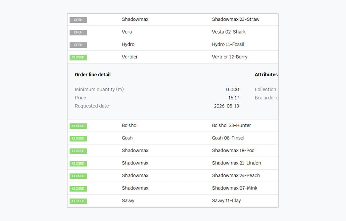
Task: Click CLOSED badge for Shadowmax 18-Pool
Action: [78, 151]
